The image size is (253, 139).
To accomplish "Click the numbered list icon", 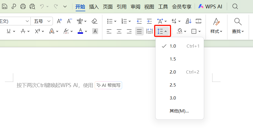I will 124,21.
